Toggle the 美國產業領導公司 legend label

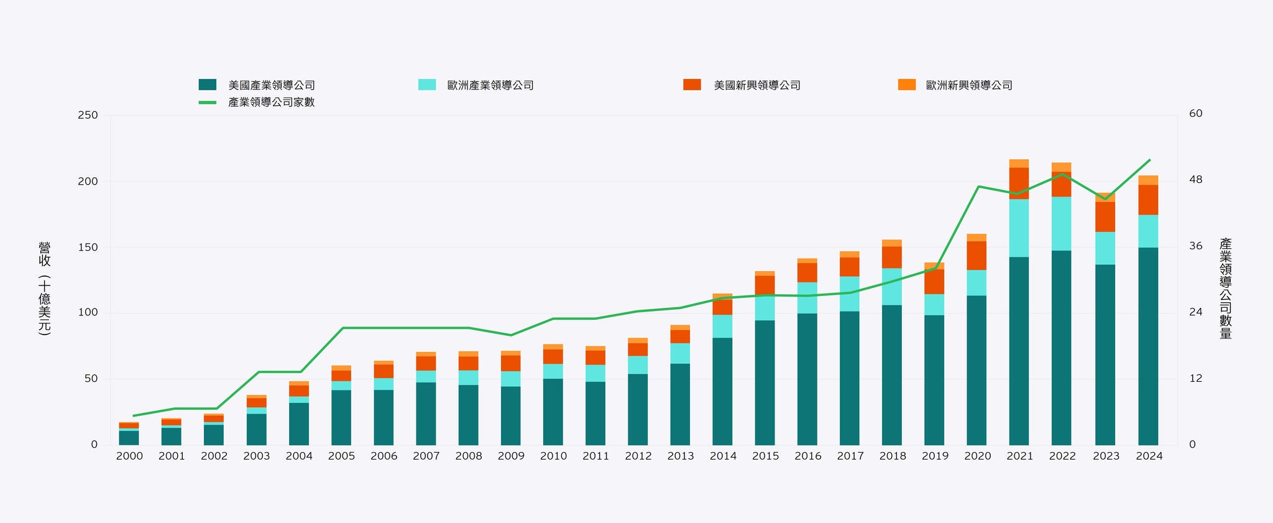[x=272, y=85]
